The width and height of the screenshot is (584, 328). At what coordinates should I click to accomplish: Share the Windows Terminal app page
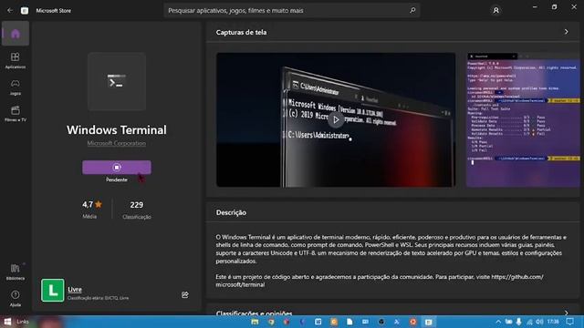coord(184,295)
